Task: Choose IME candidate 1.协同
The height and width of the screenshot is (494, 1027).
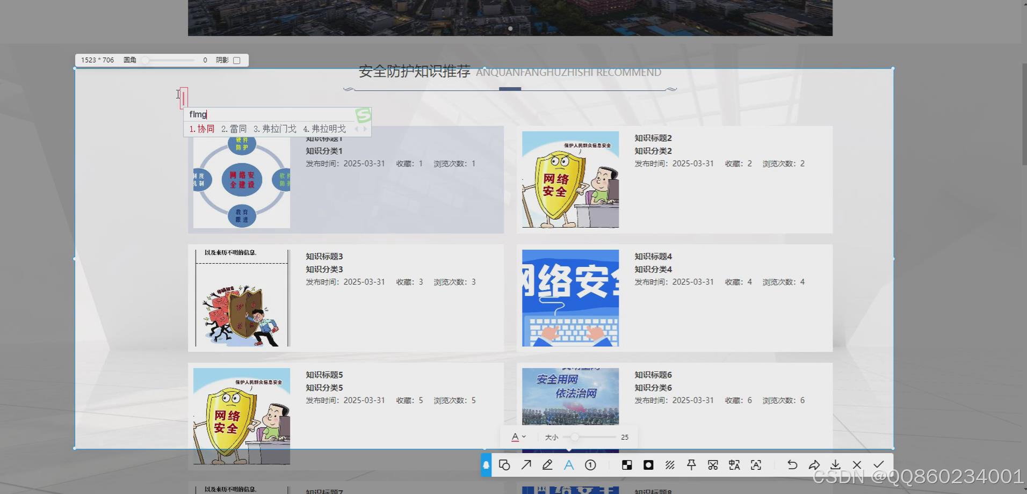Action: [202, 129]
